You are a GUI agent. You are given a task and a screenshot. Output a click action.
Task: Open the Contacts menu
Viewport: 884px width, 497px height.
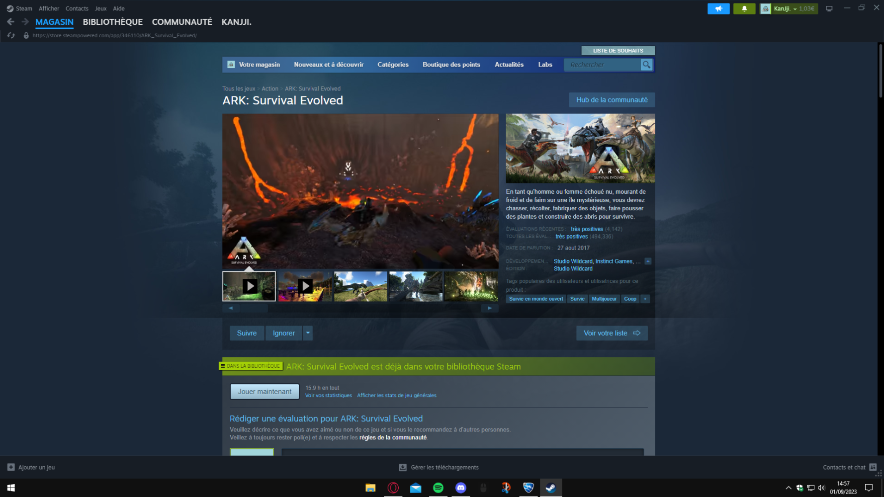(x=77, y=8)
